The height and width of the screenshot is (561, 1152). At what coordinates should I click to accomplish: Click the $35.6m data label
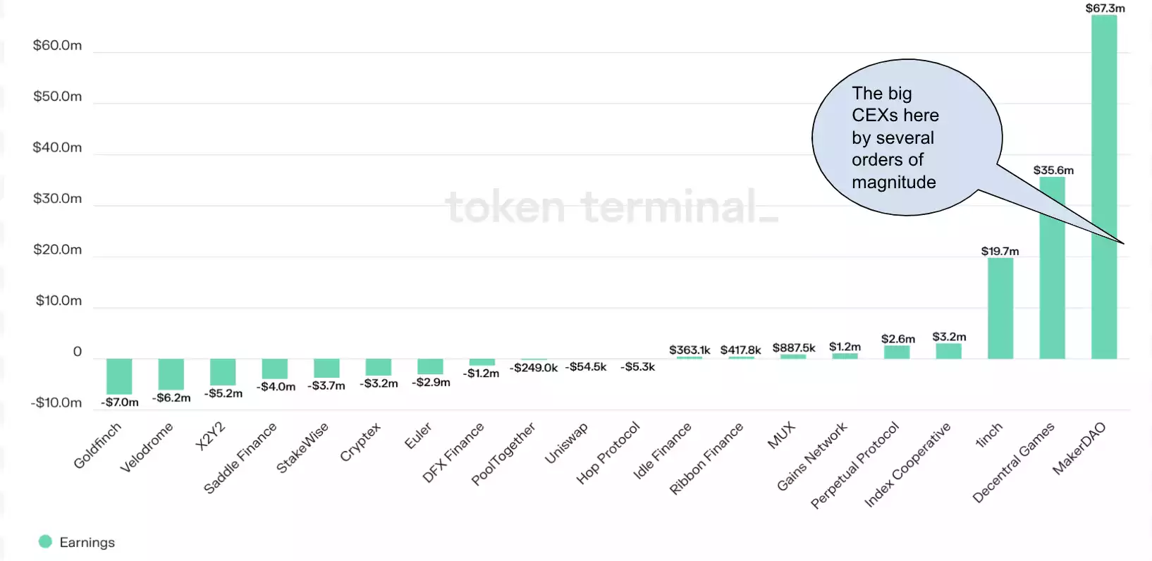pyautogui.click(x=1053, y=171)
